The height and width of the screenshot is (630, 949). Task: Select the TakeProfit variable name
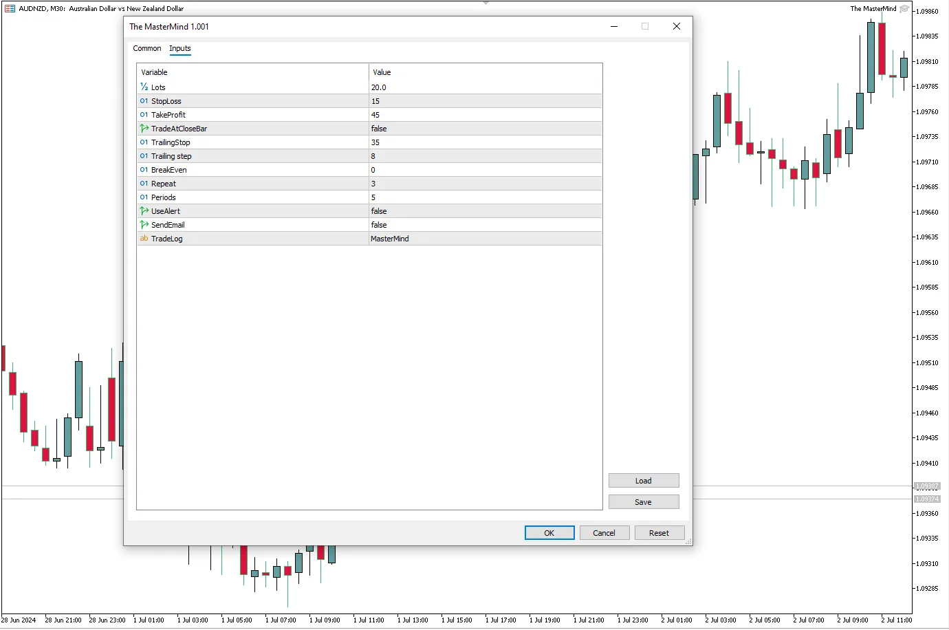(x=168, y=115)
